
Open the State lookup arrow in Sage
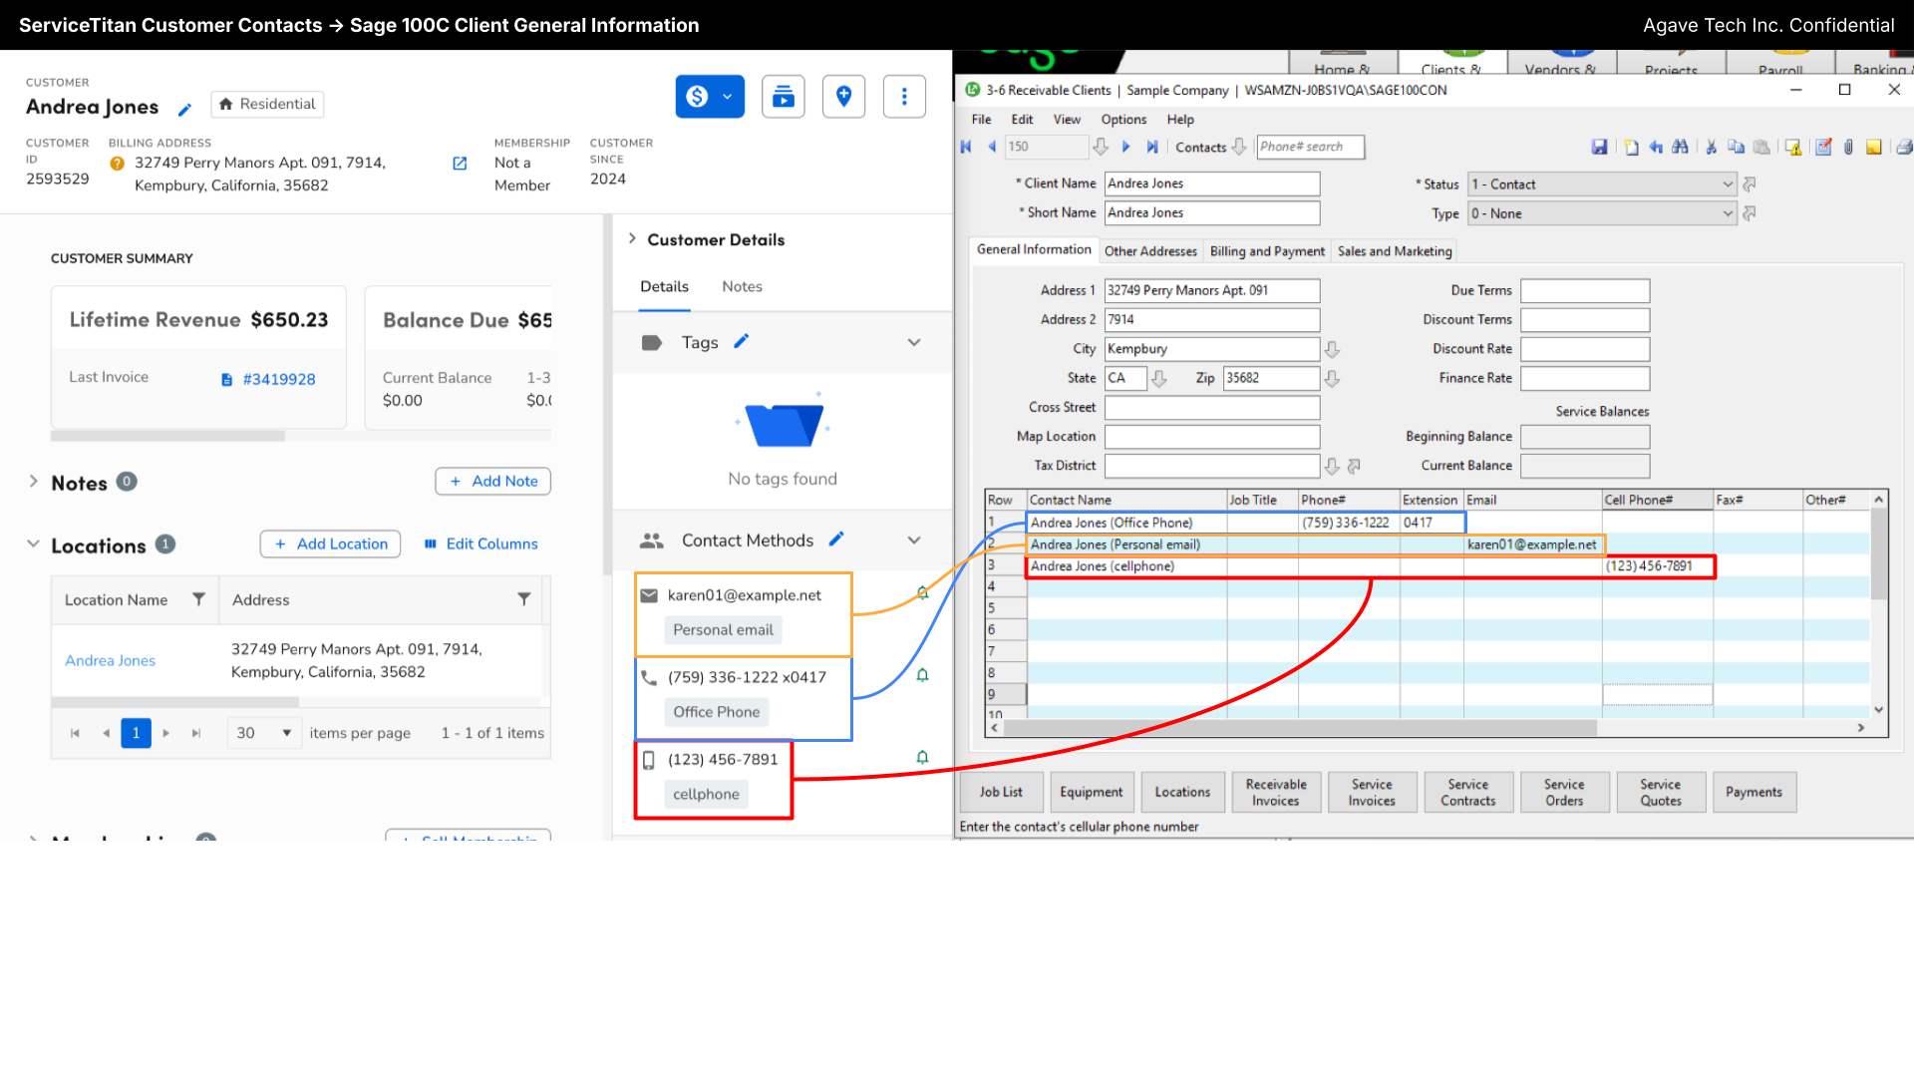pyautogui.click(x=1159, y=378)
